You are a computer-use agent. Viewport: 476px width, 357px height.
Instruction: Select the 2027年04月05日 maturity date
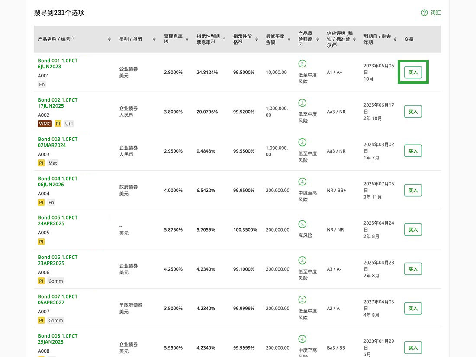[x=379, y=305]
